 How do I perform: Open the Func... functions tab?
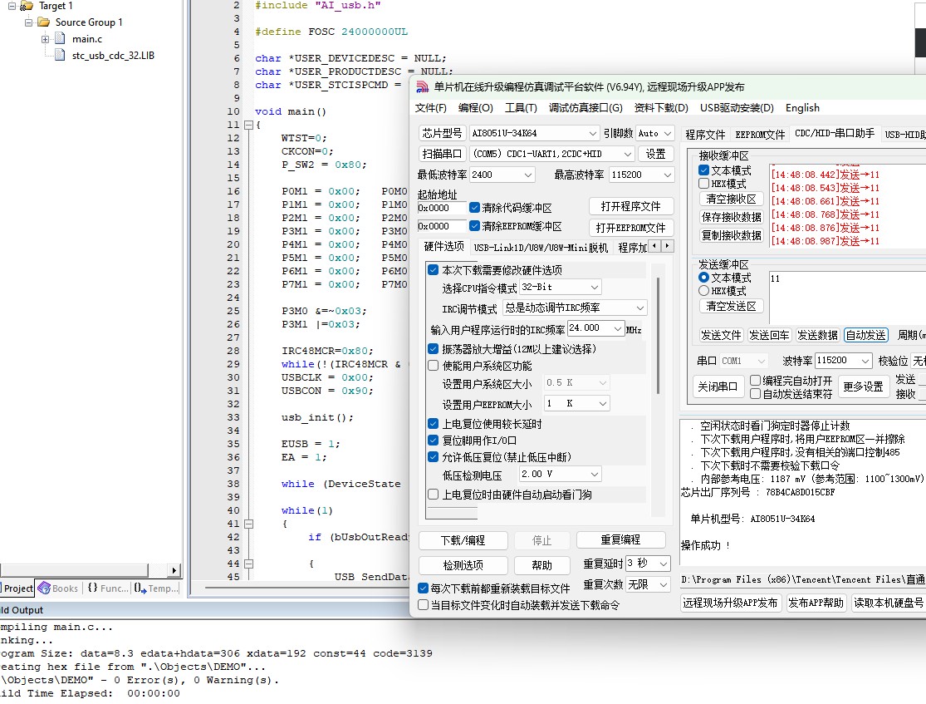[107, 588]
